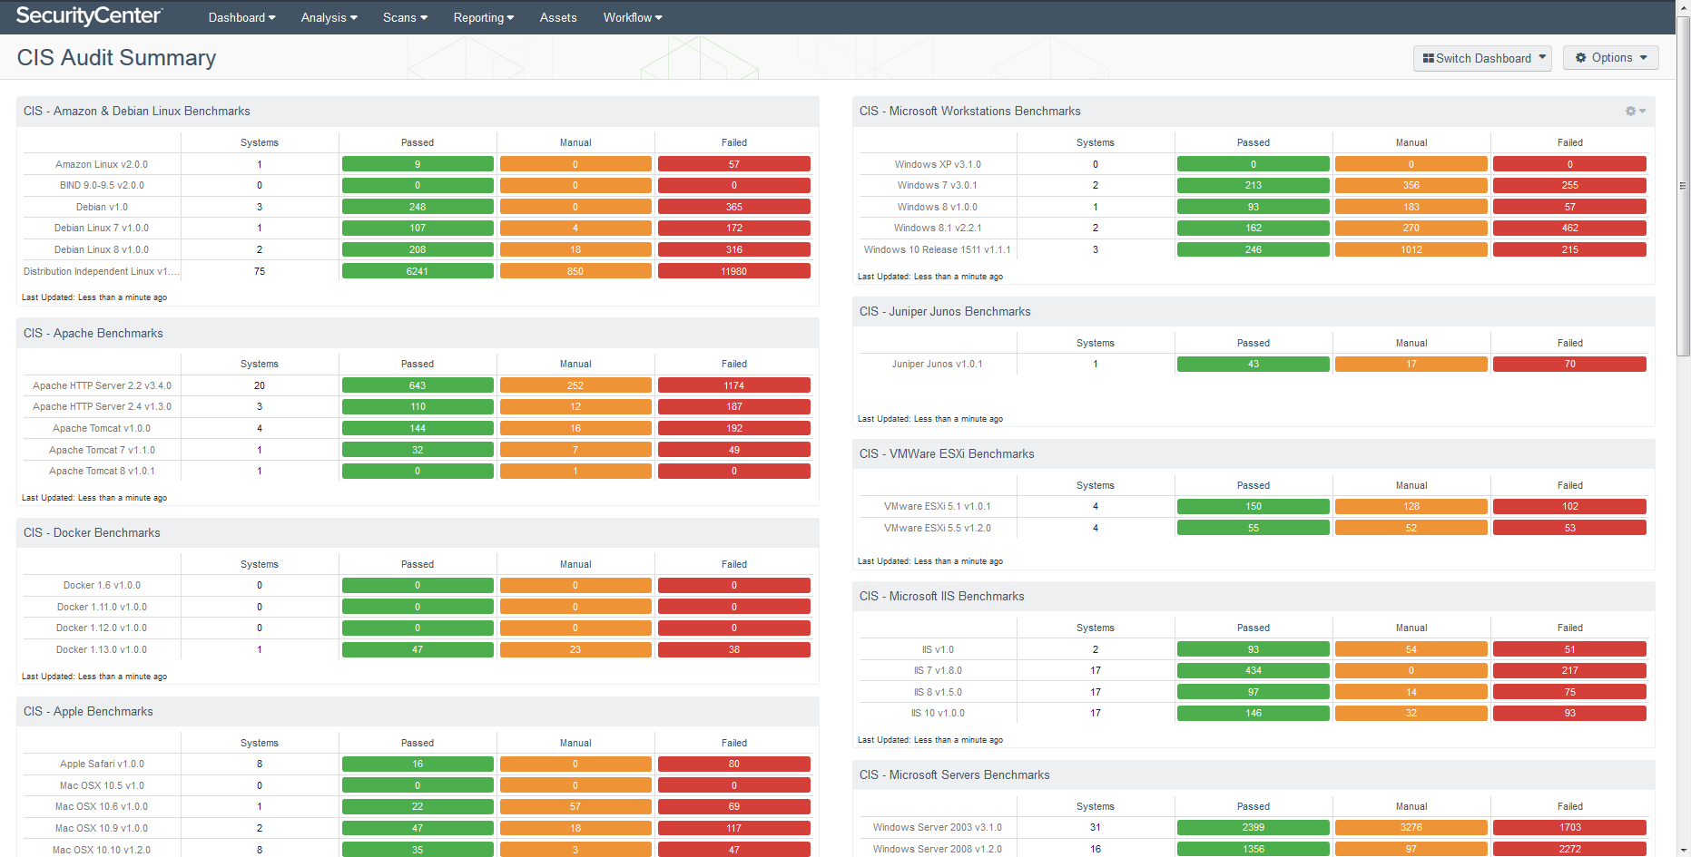The width and height of the screenshot is (1691, 857).
Task: Click Windows Server 2003 passed bar 2399
Action: [1254, 827]
